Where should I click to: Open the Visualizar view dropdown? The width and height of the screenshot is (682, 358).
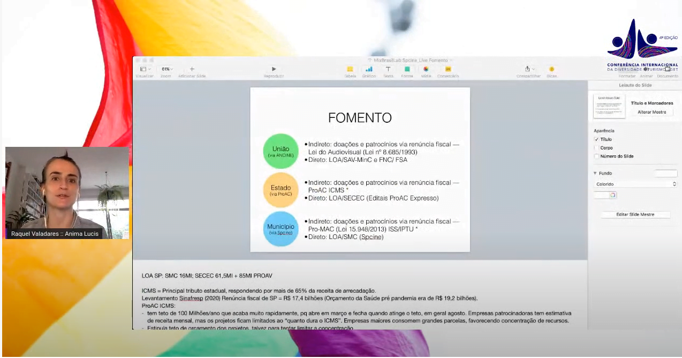145,69
